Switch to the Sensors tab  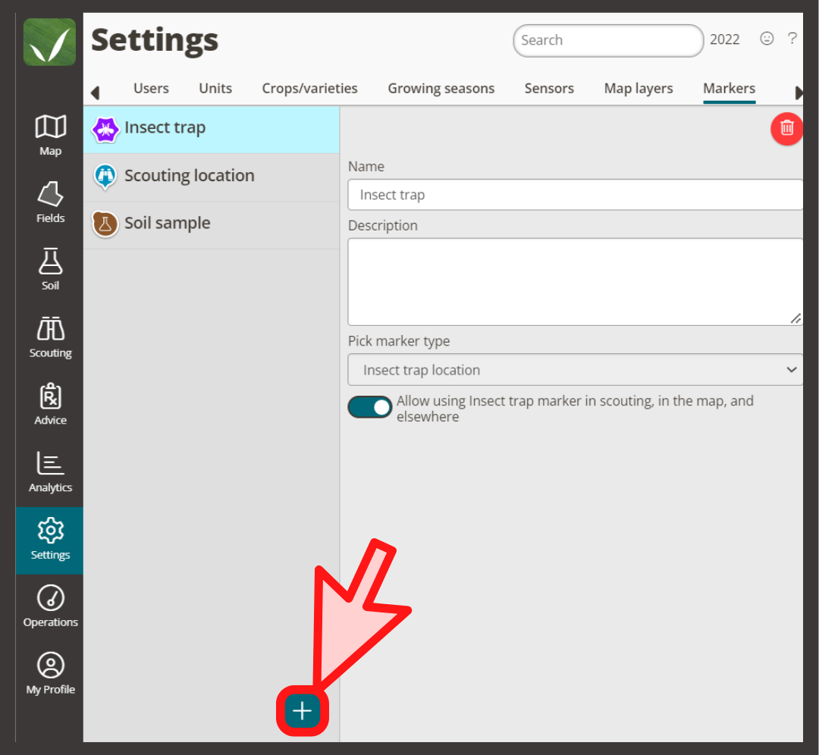point(549,88)
